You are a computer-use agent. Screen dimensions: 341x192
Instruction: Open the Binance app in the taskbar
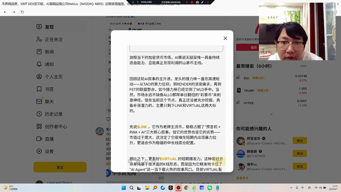(x=170, y=188)
